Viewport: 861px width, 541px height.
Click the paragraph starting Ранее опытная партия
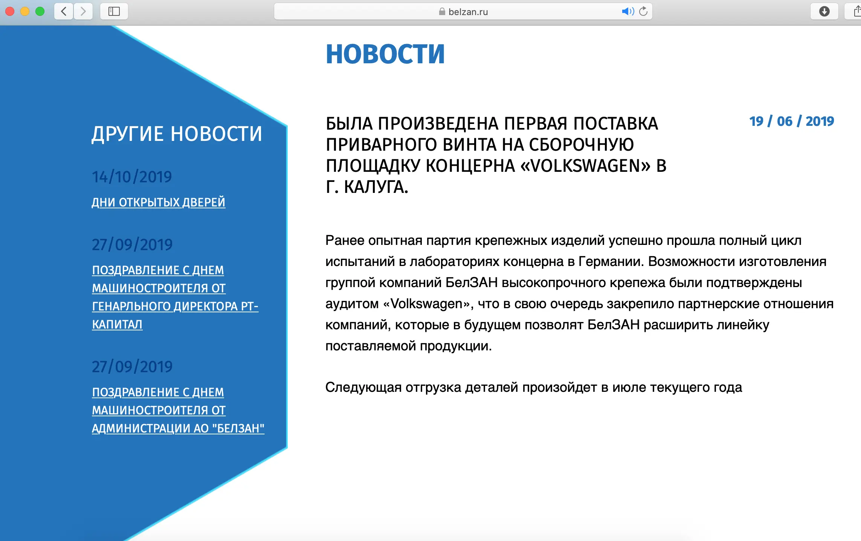tap(579, 293)
